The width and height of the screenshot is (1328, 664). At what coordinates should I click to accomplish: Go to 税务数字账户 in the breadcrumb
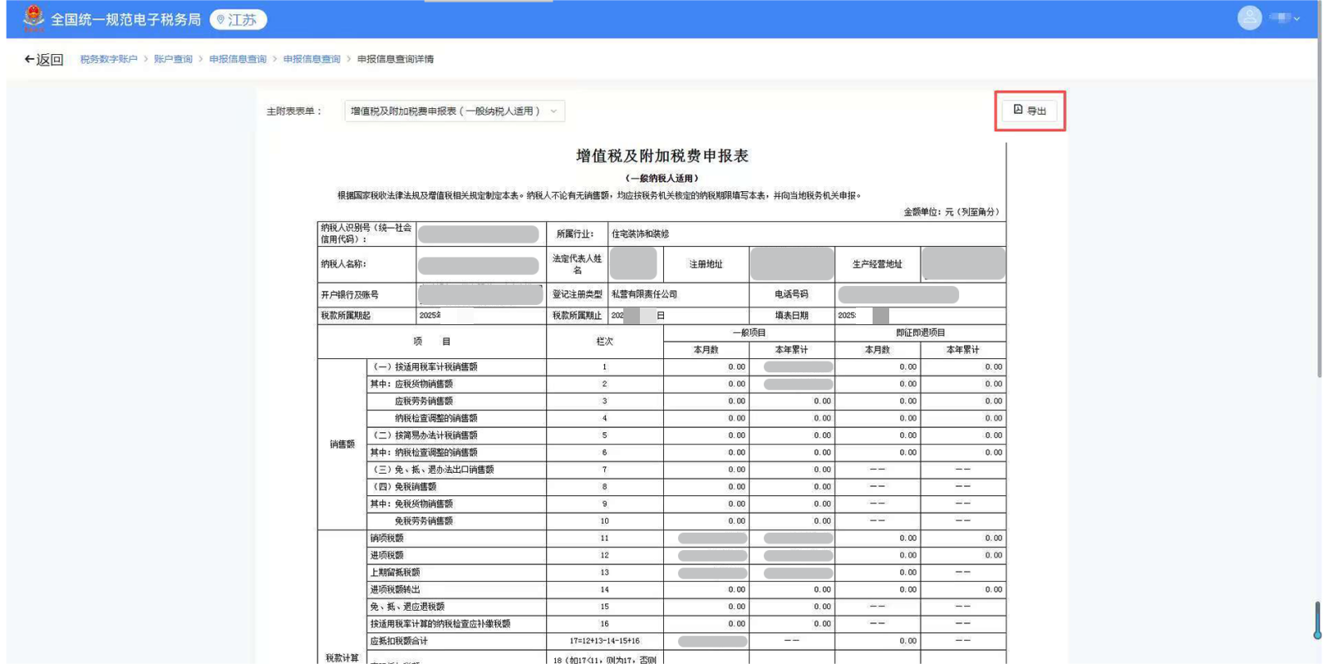coord(108,59)
